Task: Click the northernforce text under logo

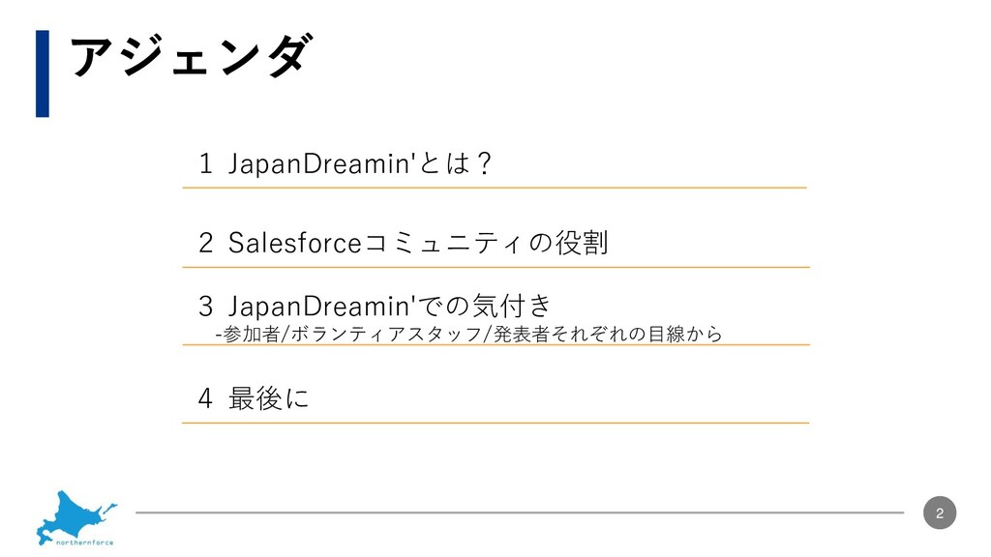Action: pos(85,542)
